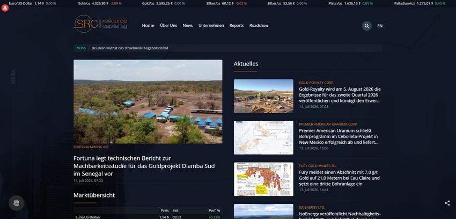Open the Gold Royalty mine thumbnail

263,96
